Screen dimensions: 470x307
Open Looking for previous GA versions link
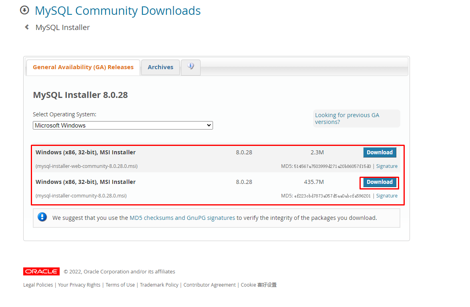pyautogui.click(x=347, y=118)
